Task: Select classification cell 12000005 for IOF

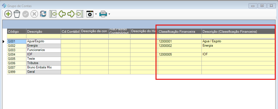Action: 180,55
